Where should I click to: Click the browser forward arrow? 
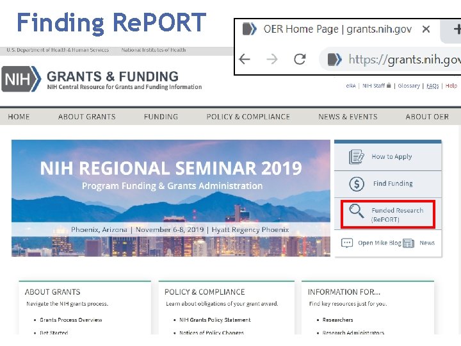coord(272,59)
